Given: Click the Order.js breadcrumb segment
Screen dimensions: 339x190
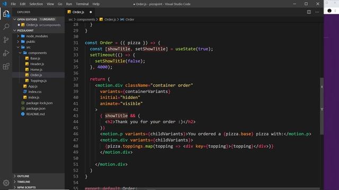Looking at the screenshot, I should pyautogui.click(x=110, y=20).
